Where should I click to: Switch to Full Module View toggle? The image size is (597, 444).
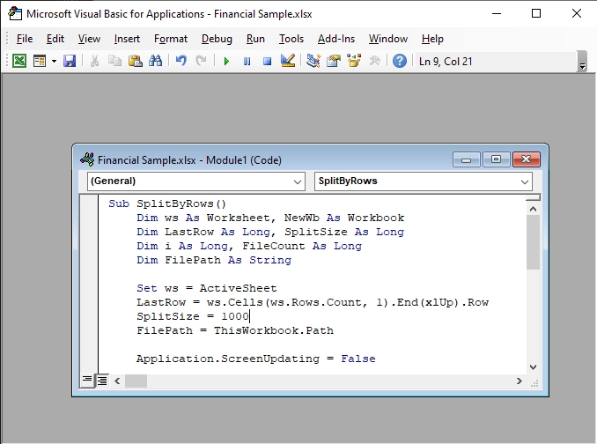click(x=102, y=381)
